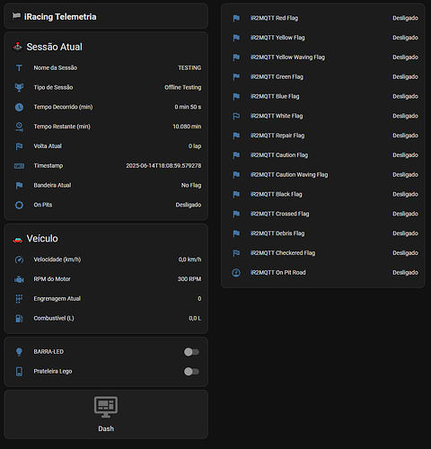Click the checkered flag icon for Volta Atual
The height and width of the screenshot is (449, 431).
tap(19, 146)
